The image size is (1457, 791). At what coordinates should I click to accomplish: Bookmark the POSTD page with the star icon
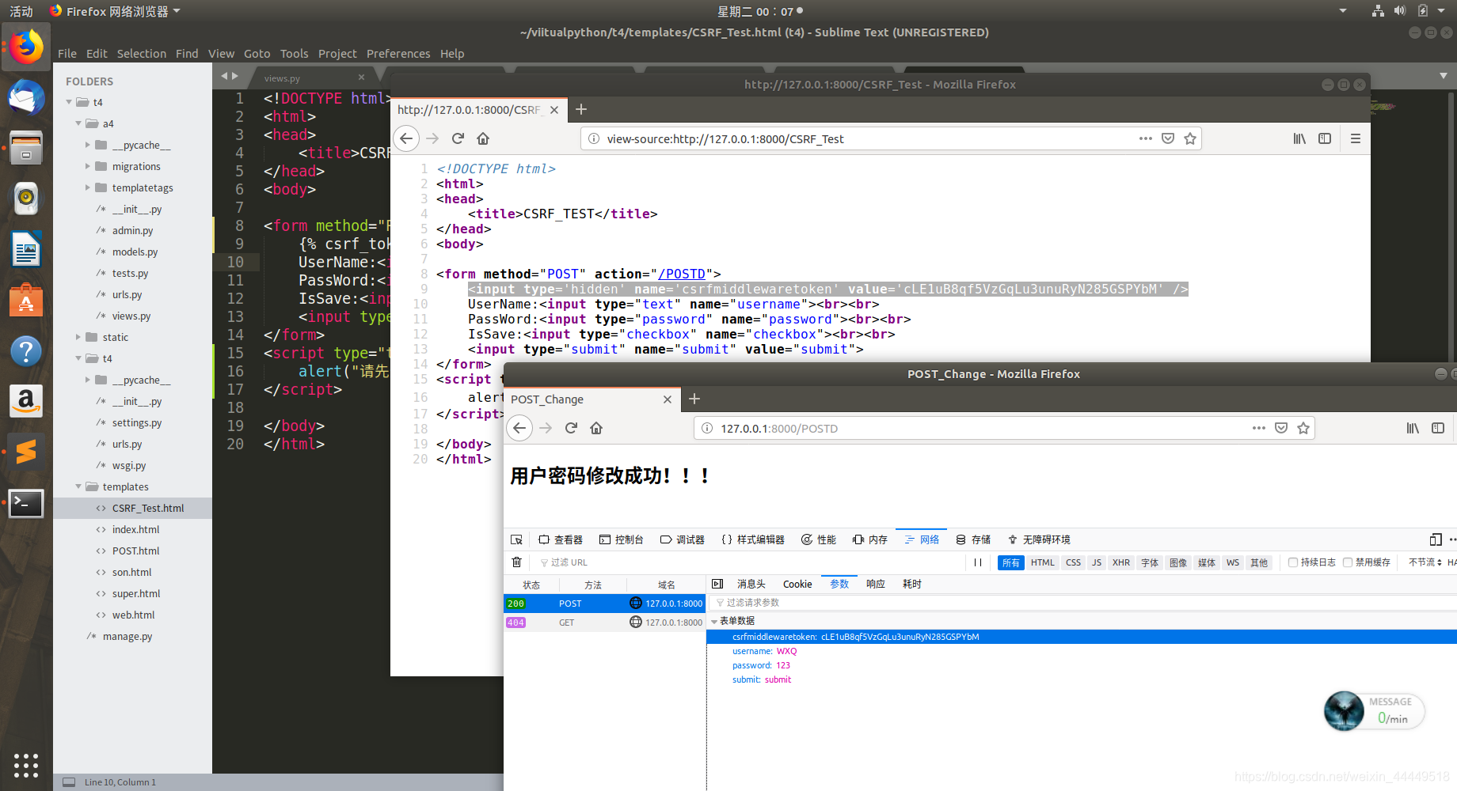[x=1303, y=428]
